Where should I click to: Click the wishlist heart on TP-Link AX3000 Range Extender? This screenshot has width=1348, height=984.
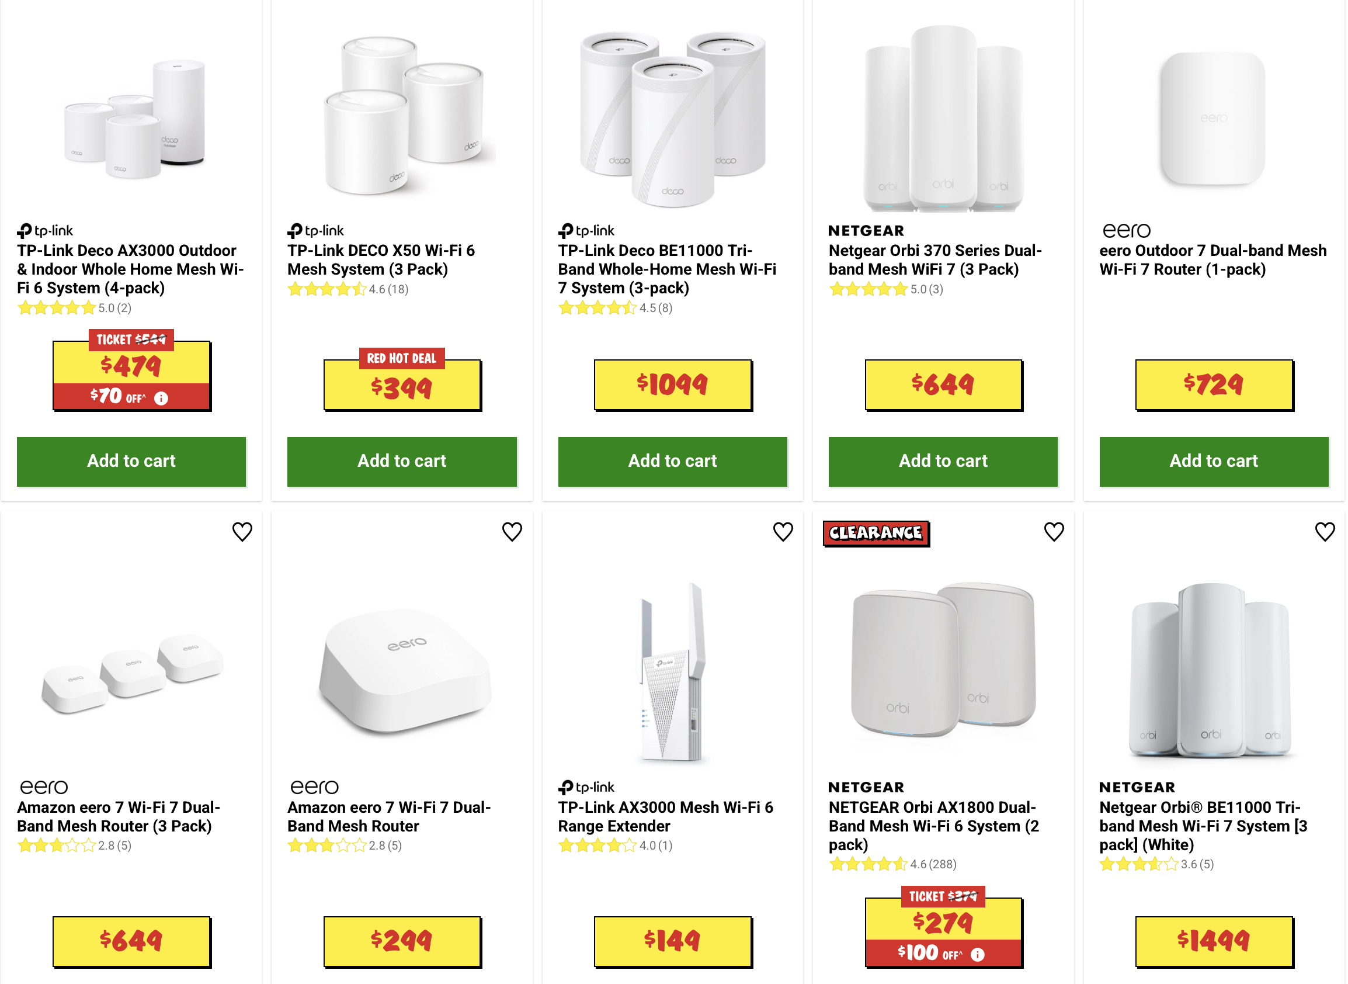point(784,532)
